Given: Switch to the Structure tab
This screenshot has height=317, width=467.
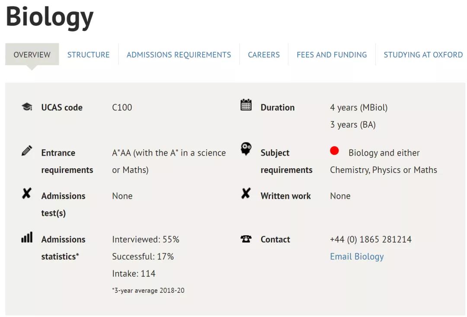Looking at the screenshot, I should (x=89, y=55).
